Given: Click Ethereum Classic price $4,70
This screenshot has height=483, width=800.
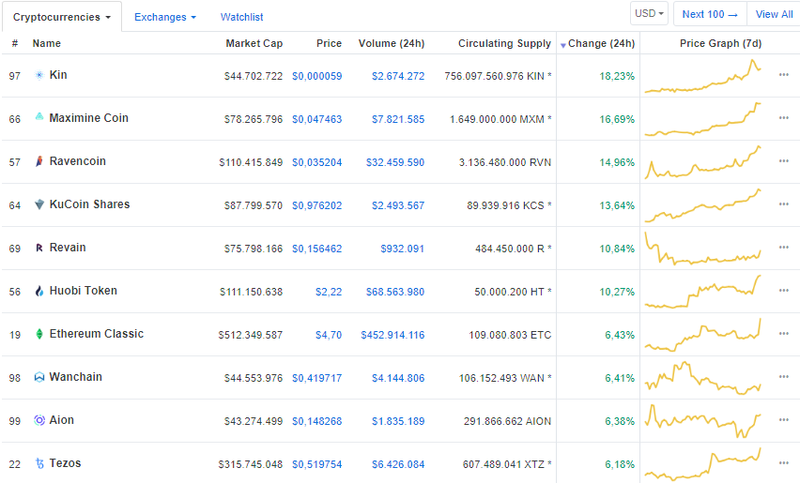Looking at the screenshot, I should click(329, 335).
